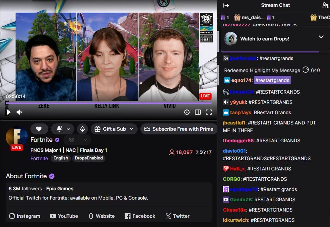The width and height of the screenshot is (330, 227).
Task: Unmute the stream audio
Action: [x=20, y=112]
